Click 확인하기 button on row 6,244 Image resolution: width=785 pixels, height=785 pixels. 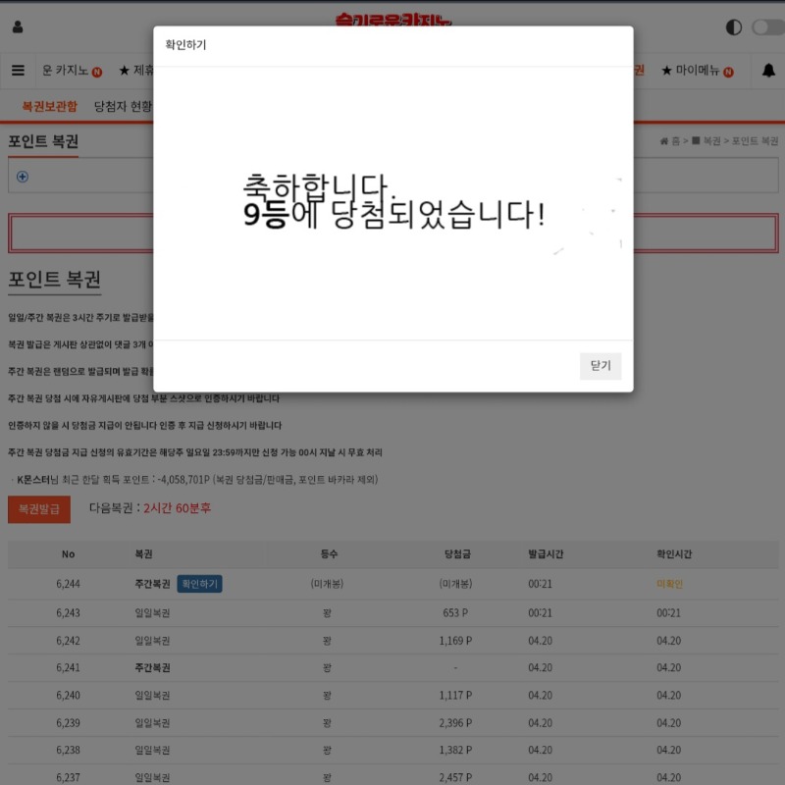click(199, 584)
